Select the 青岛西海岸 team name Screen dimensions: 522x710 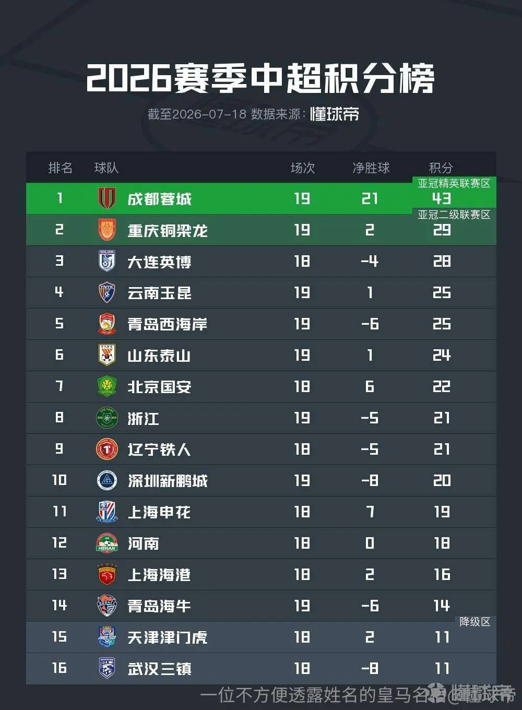[168, 324]
